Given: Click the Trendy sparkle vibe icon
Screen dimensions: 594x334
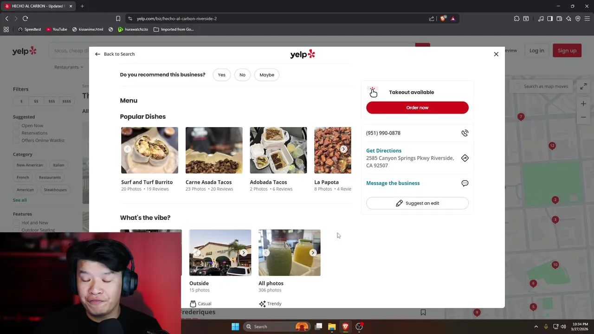Looking at the screenshot, I should click(x=262, y=303).
